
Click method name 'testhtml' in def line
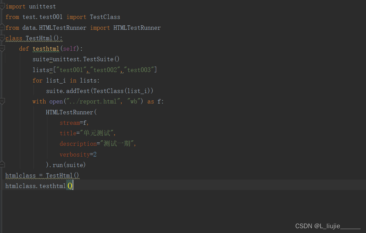(x=46, y=49)
